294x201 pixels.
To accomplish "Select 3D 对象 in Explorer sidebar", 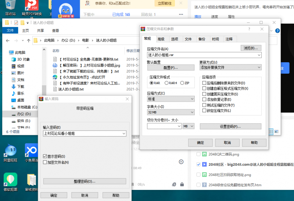I will (23, 59).
